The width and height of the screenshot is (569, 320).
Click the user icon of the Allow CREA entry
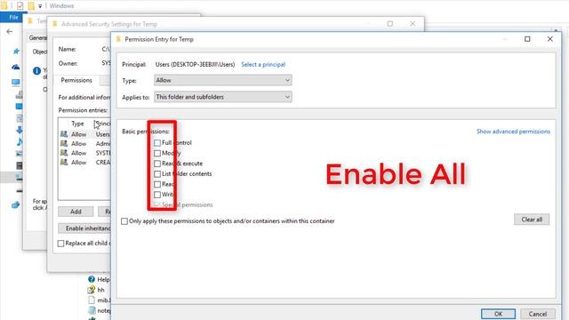click(x=64, y=162)
